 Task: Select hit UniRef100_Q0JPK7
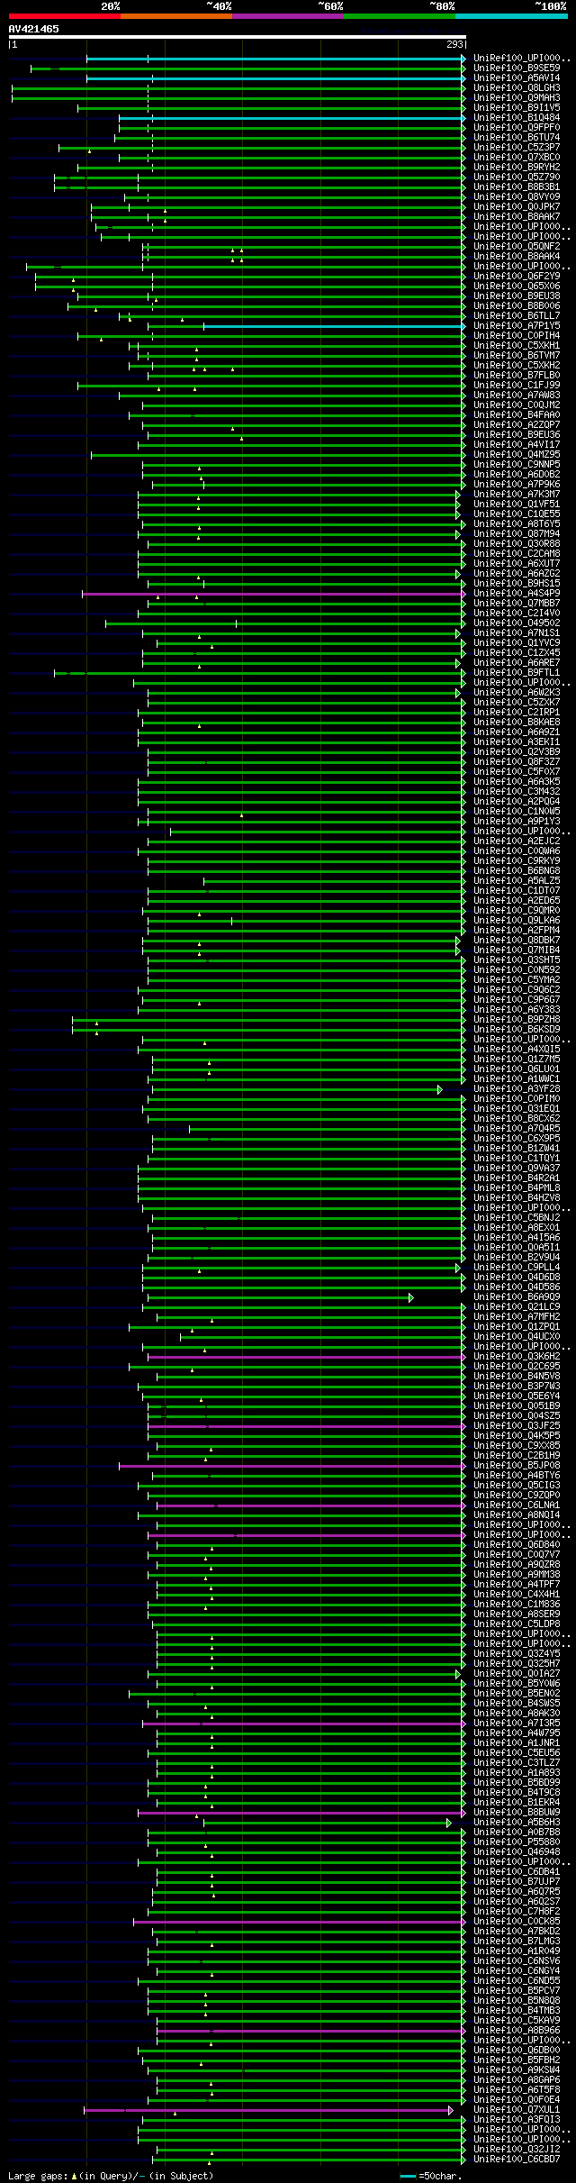pos(517,207)
